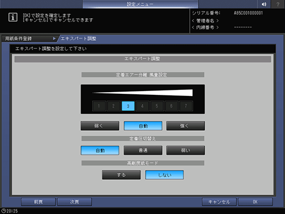Go to previous page 前頁
The width and height of the screenshot is (285, 214).
tap(38, 202)
